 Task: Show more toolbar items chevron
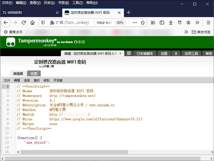tap(197, 23)
